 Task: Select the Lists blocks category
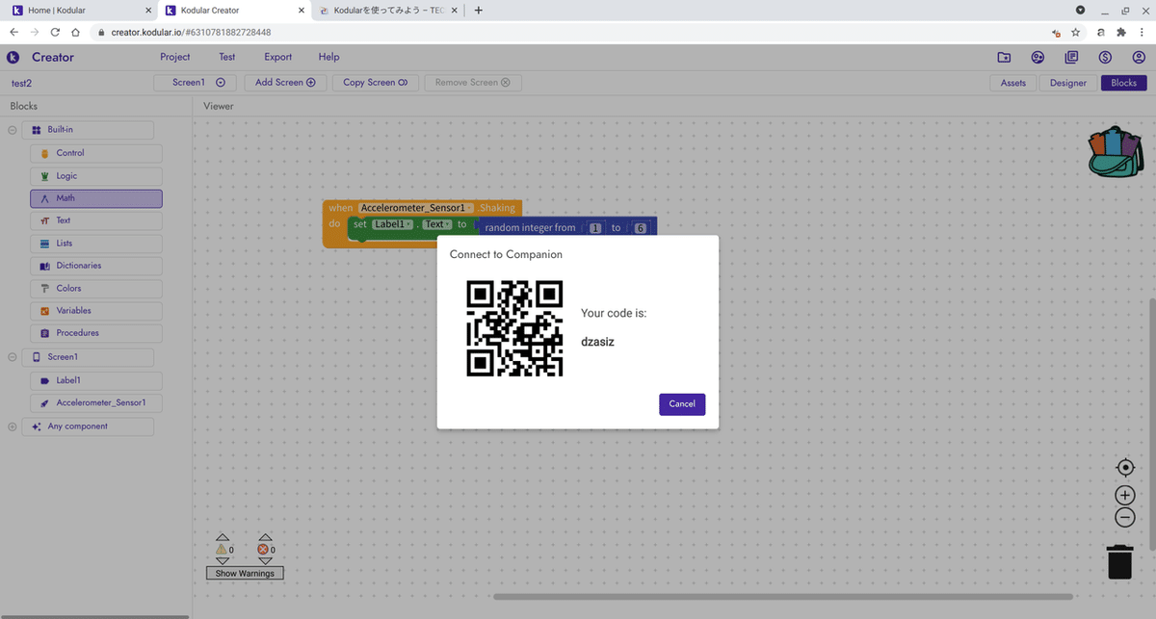coord(95,244)
